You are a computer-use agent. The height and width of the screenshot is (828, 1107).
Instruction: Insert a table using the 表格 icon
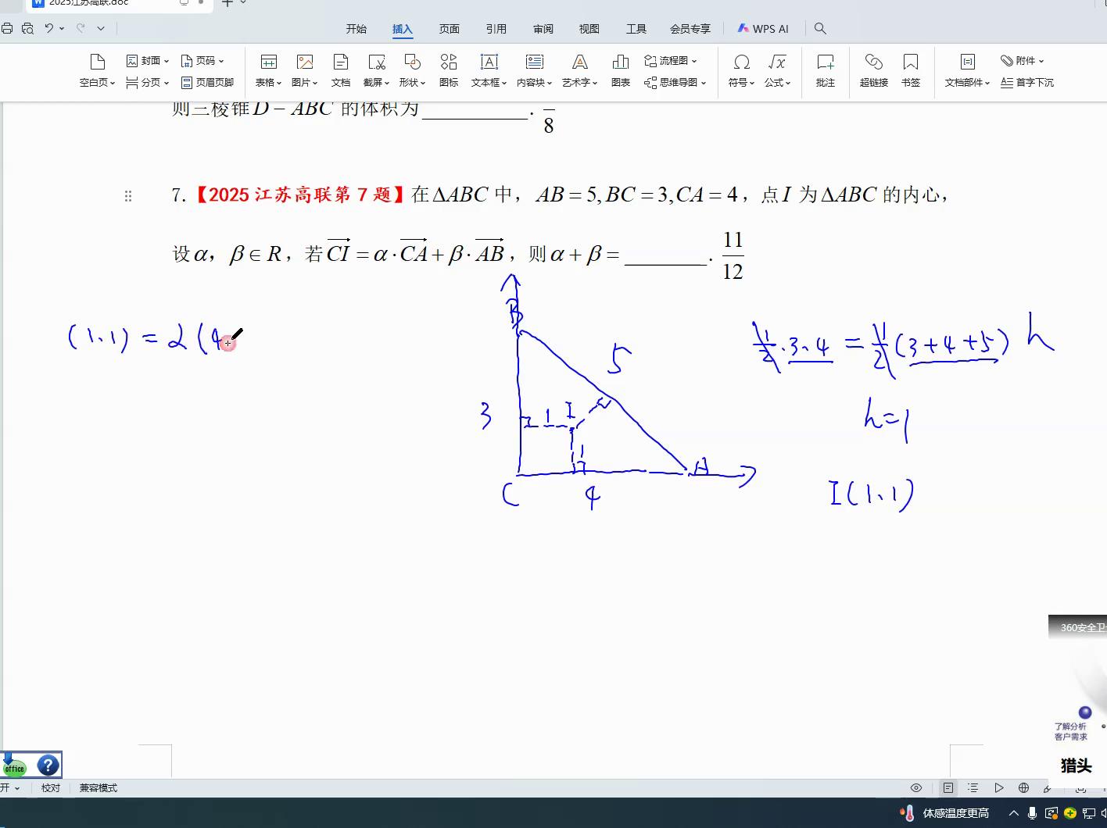point(268,62)
